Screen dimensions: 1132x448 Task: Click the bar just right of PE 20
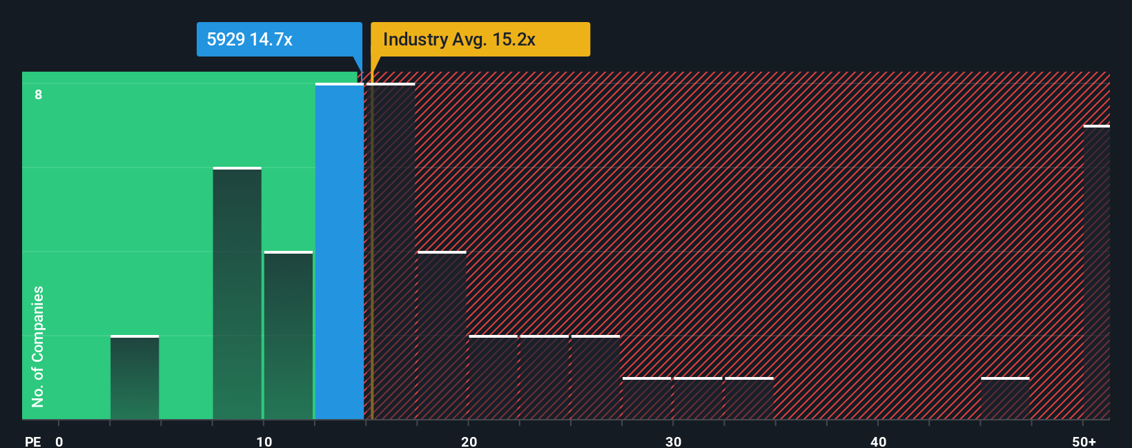pos(493,377)
